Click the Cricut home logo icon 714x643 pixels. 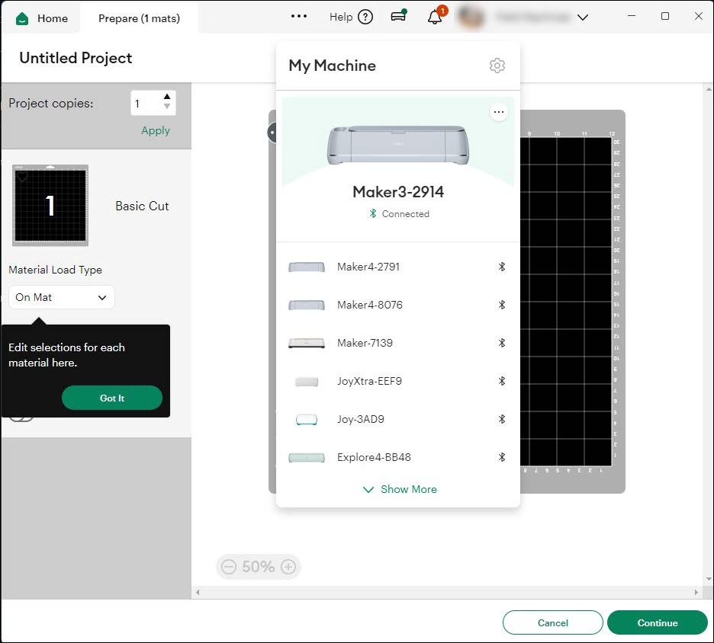22,18
